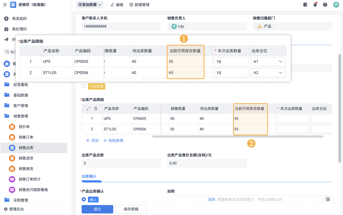Expand the 采购管理 folder

[x=21, y=200]
